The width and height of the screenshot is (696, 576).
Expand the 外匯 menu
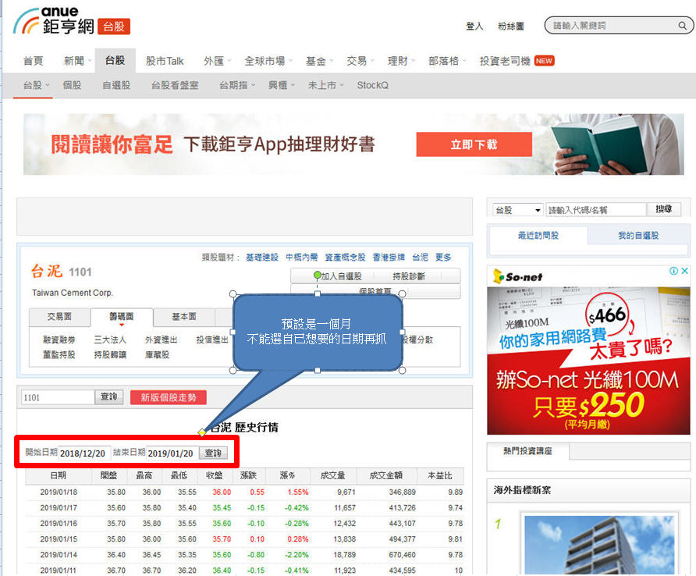(x=217, y=61)
